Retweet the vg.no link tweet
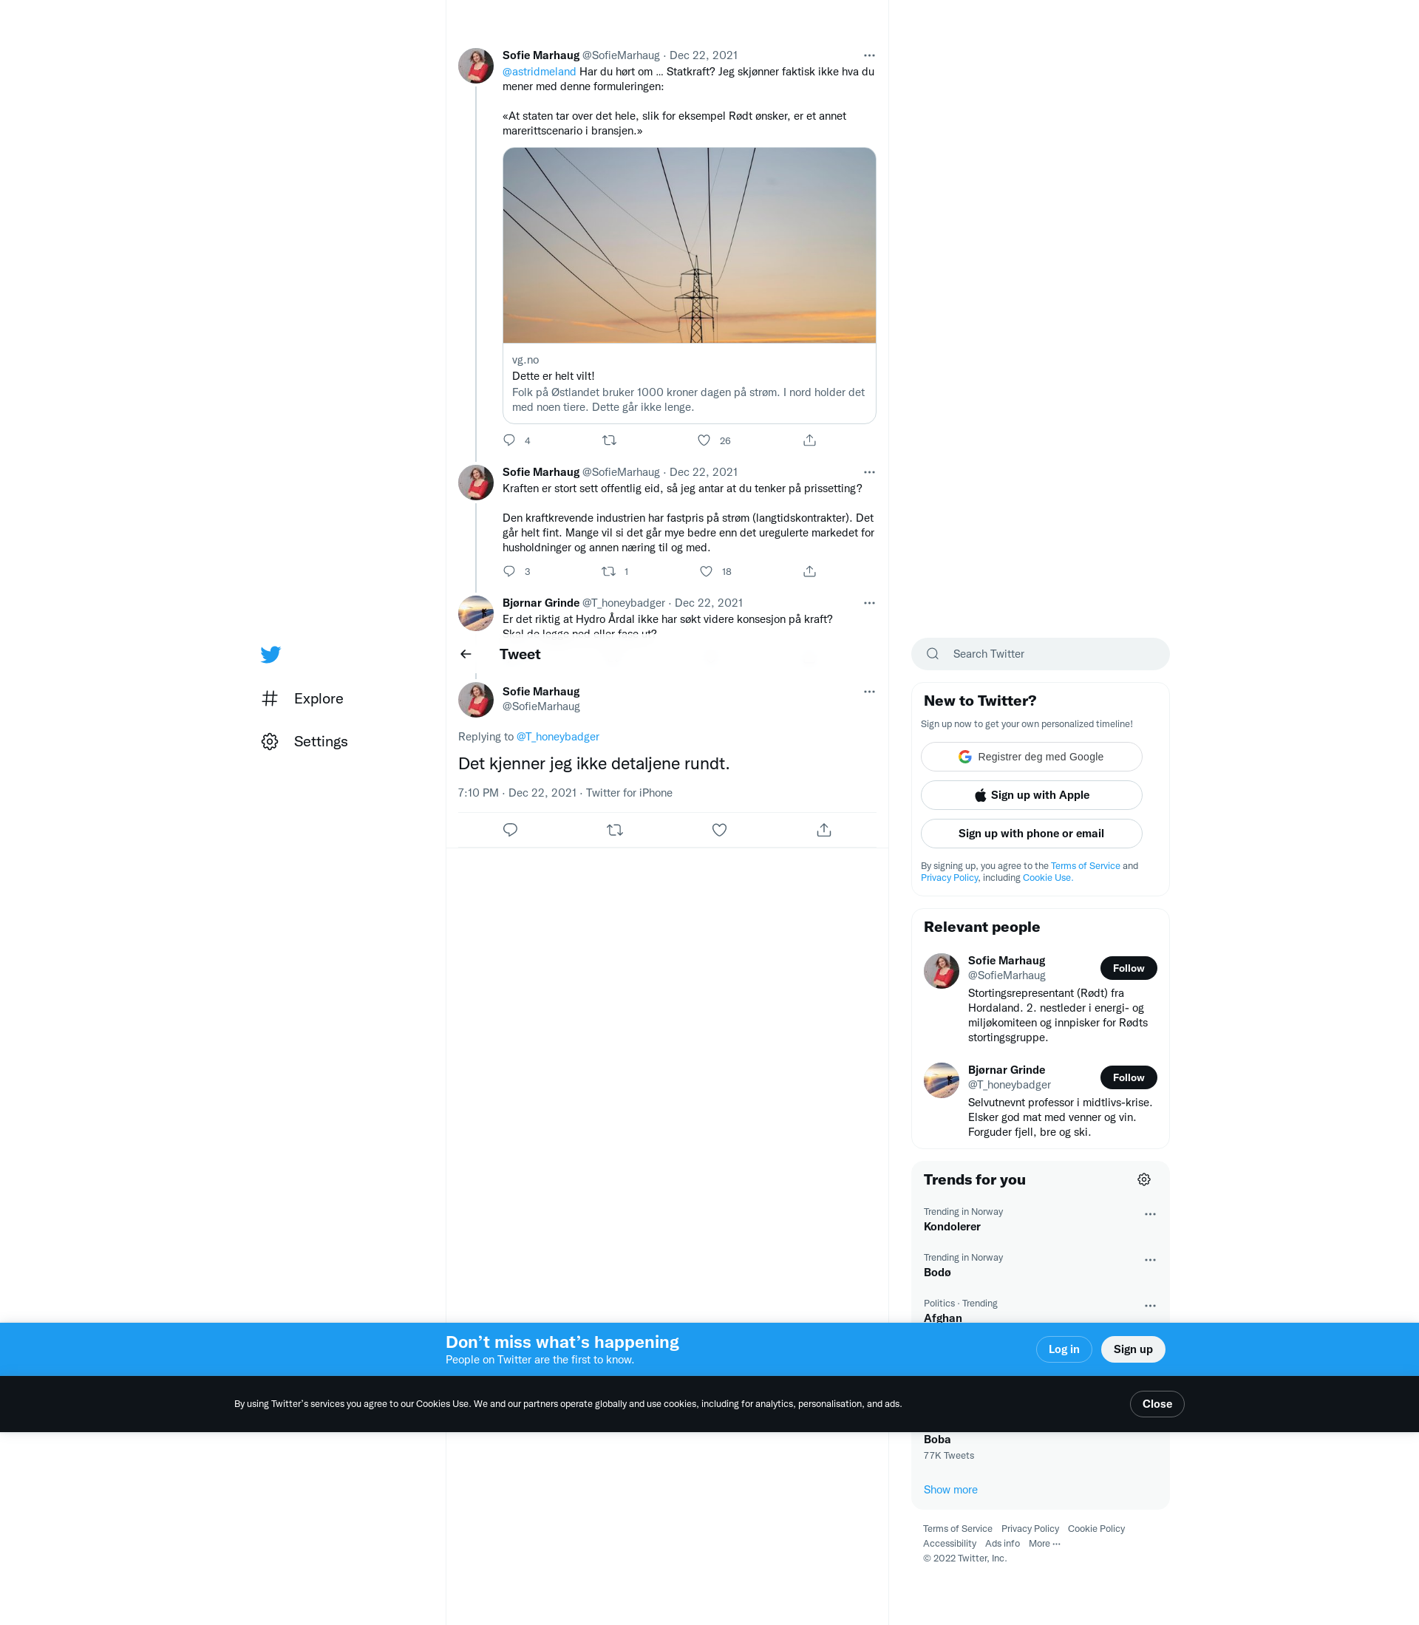1419x1625 pixels. point(609,440)
